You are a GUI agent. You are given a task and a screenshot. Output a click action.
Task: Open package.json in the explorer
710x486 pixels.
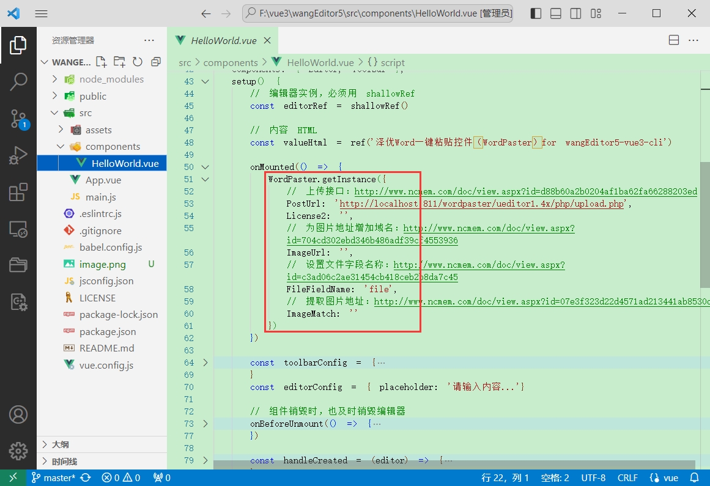pyautogui.click(x=108, y=331)
